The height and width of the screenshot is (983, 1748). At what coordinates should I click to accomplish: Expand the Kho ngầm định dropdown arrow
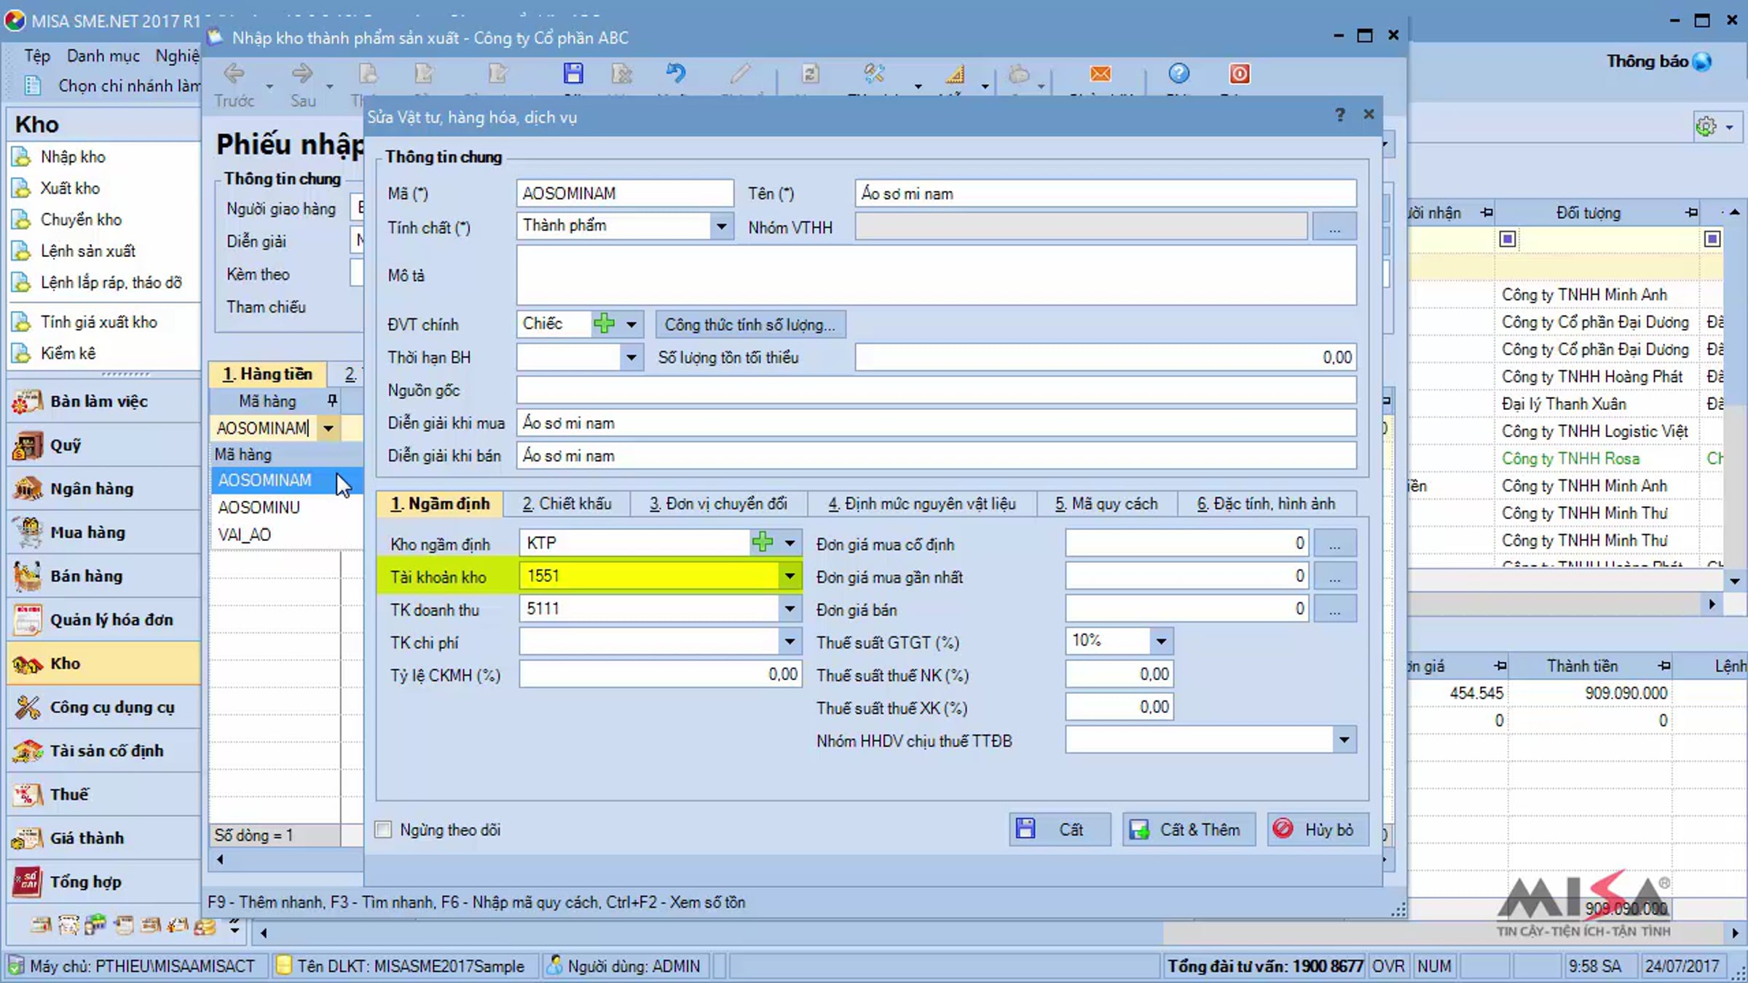point(790,543)
